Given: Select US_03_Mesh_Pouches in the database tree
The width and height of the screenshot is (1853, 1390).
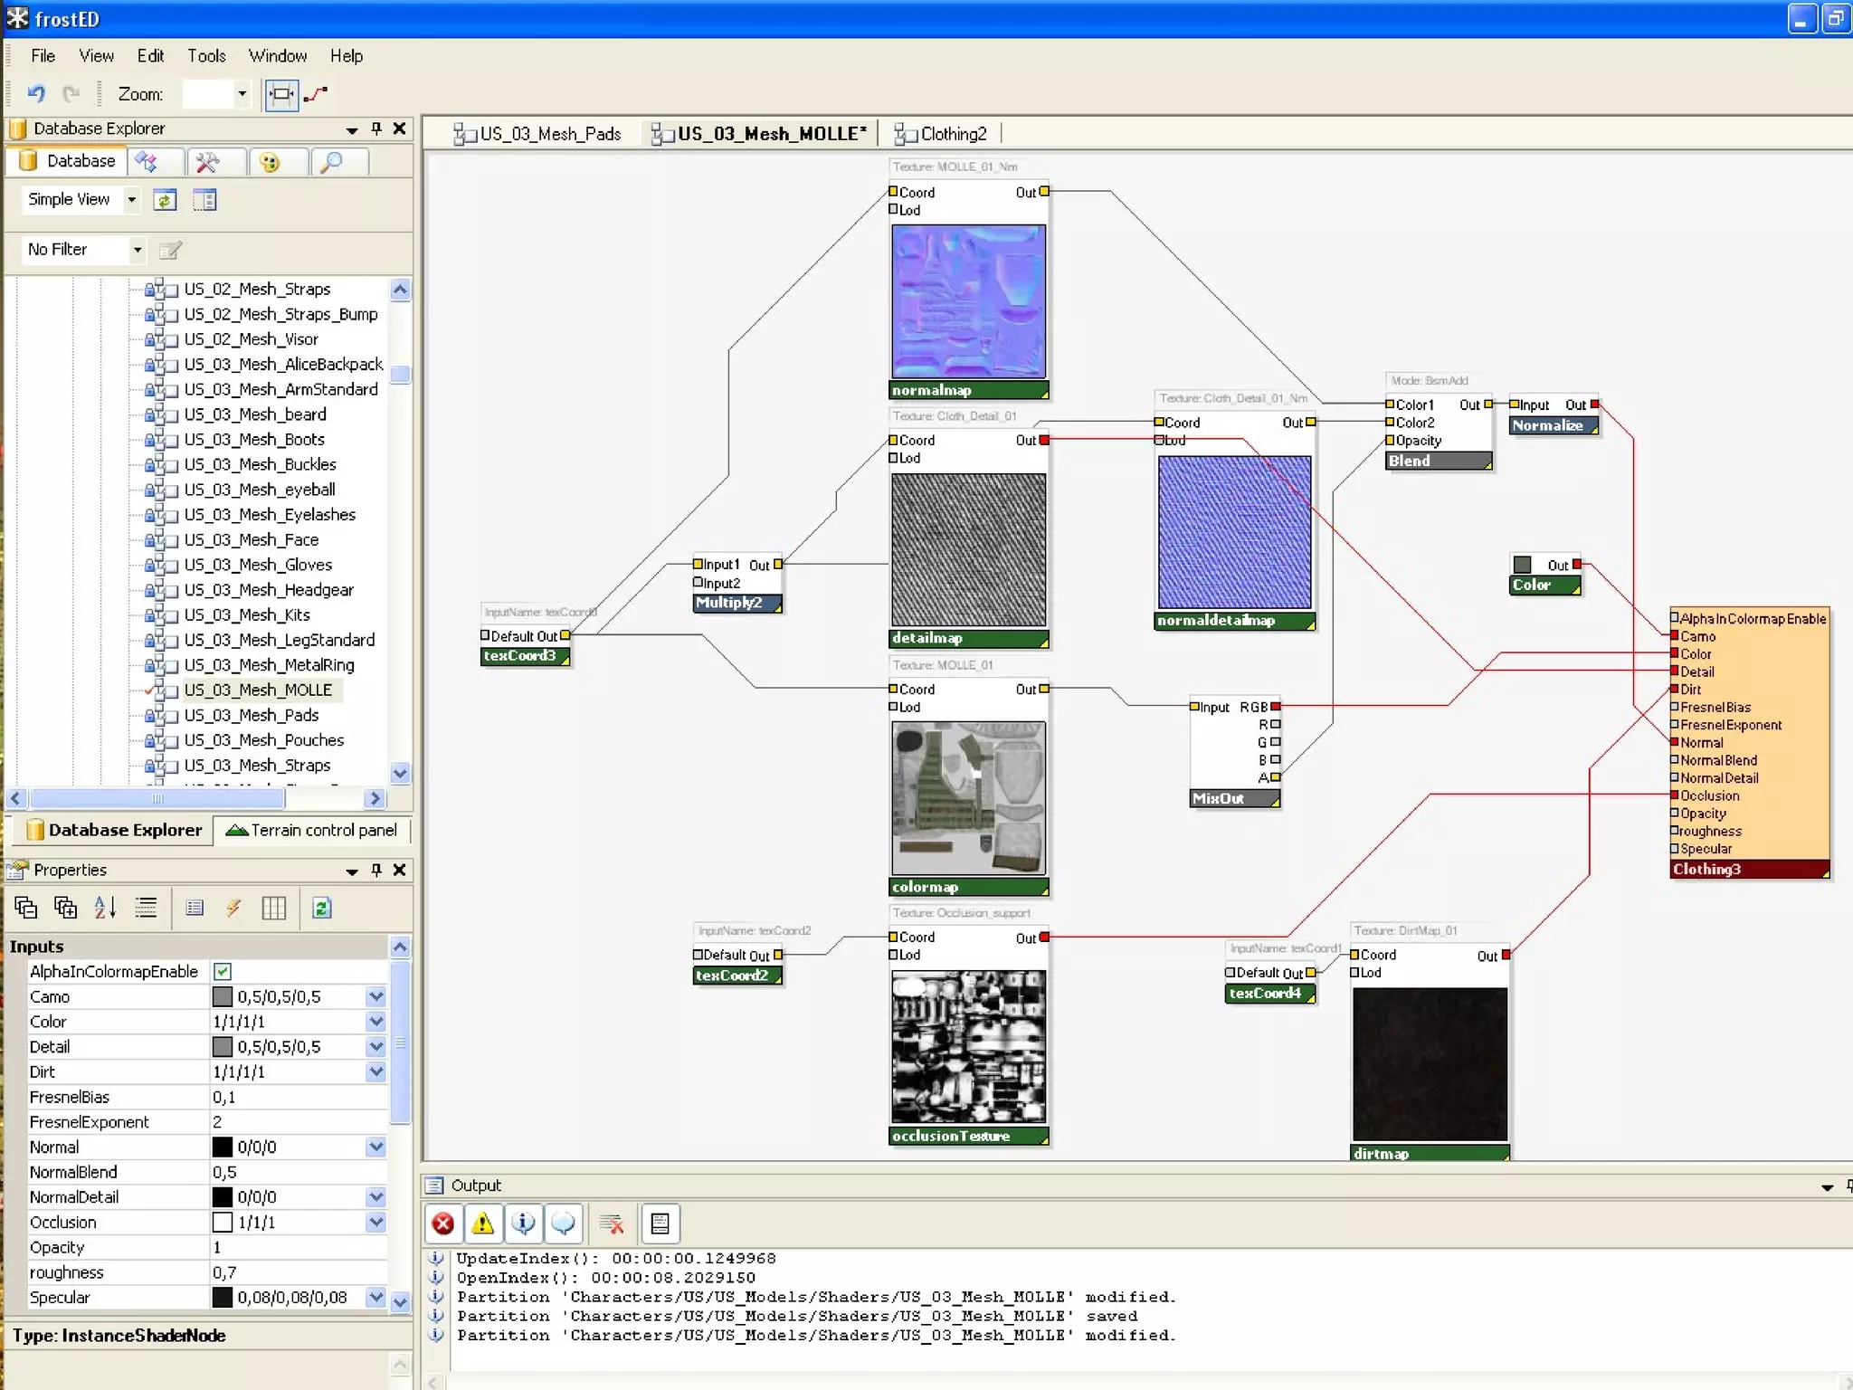Looking at the screenshot, I should [263, 739].
